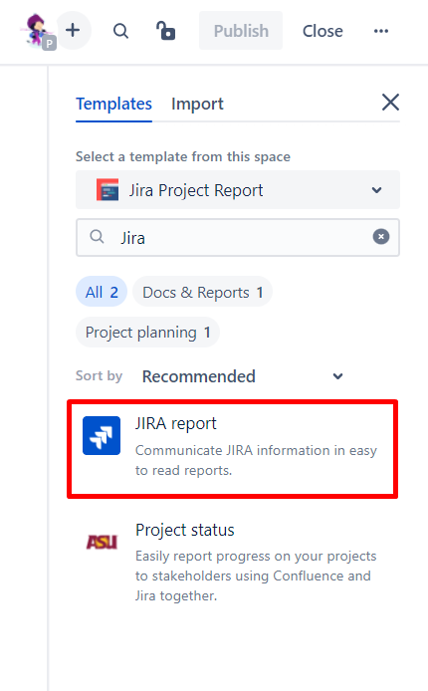Viewport: 428px width, 691px height.
Task: Click the search magnifier inside search field
Action: 97,237
